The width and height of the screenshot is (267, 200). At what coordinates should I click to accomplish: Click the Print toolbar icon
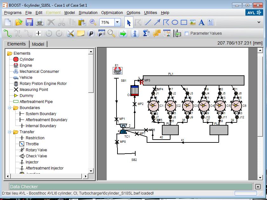pyautogui.click(x=39, y=22)
